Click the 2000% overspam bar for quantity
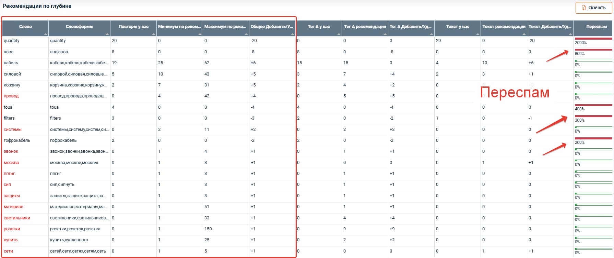 pos(593,39)
